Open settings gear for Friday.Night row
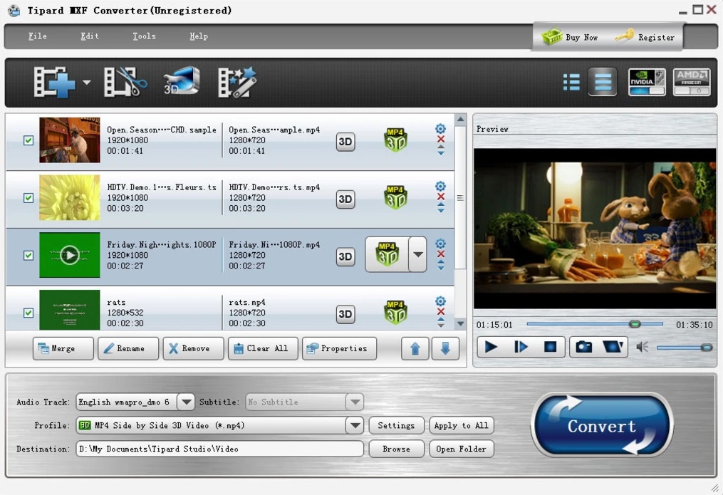 coord(440,244)
